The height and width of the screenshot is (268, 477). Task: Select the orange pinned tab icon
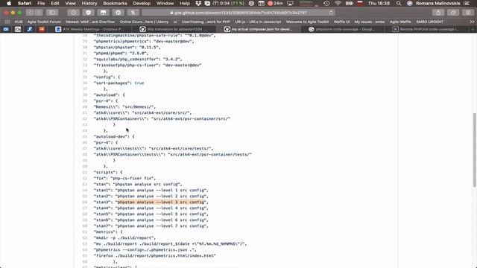point(42,29)
